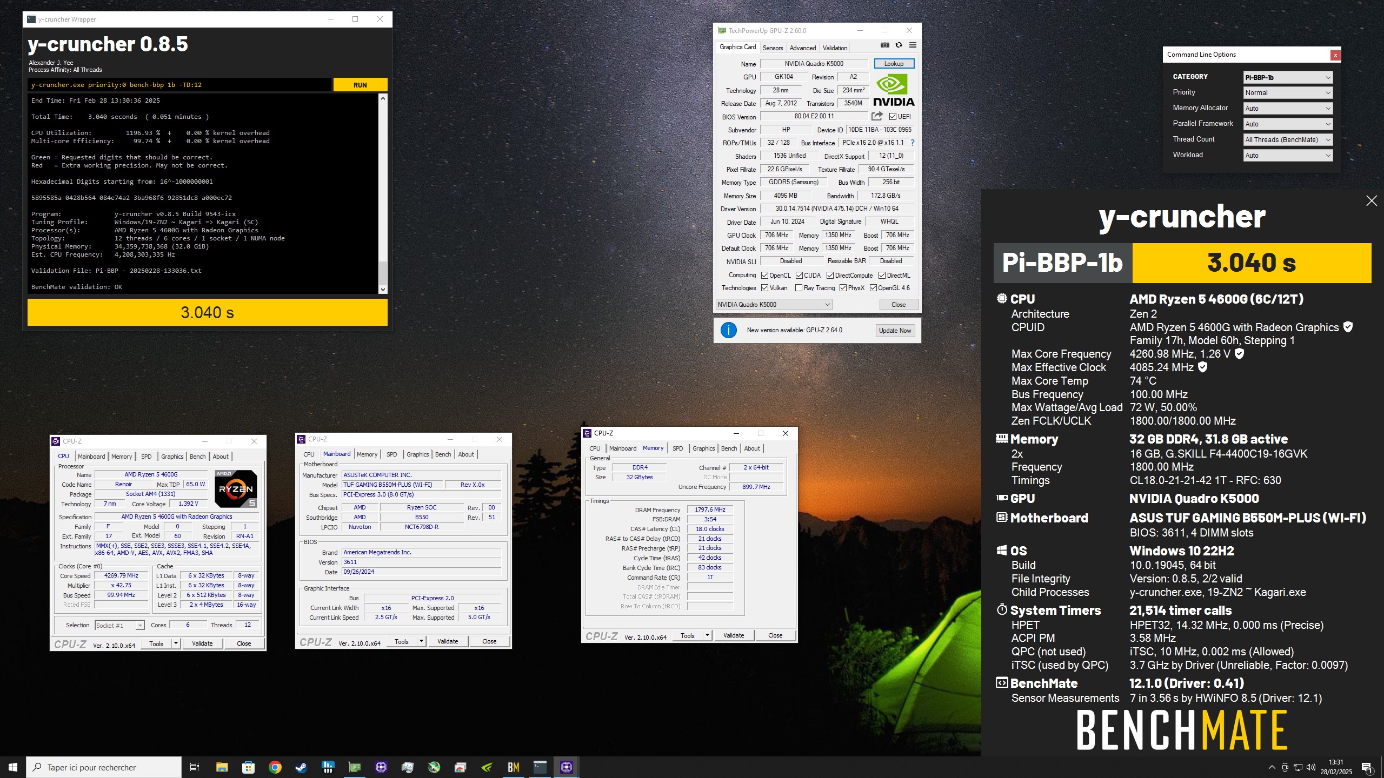This screenshot has width=1384, height=778.
Task: Toggle the DirectCompute checkbox
Action: pos(830,276)
